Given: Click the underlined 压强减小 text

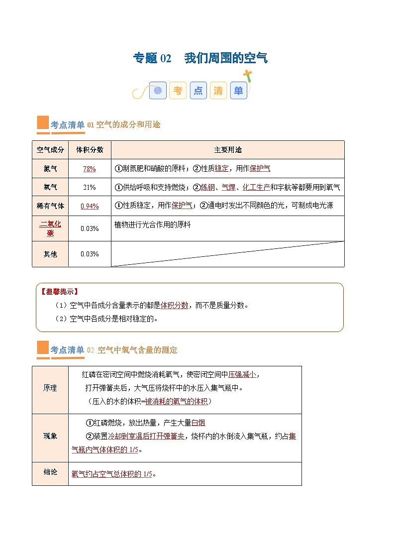Looking at the screenshot, I should tap(243, 374).
